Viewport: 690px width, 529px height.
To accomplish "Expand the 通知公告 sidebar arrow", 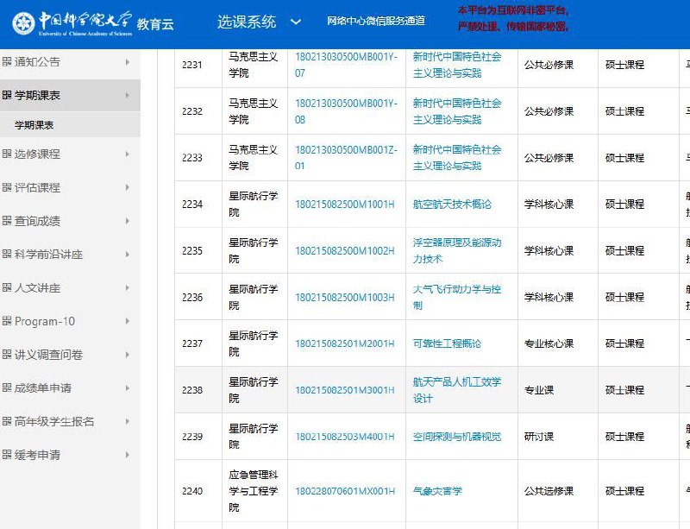I will click(x=128, y=62).
